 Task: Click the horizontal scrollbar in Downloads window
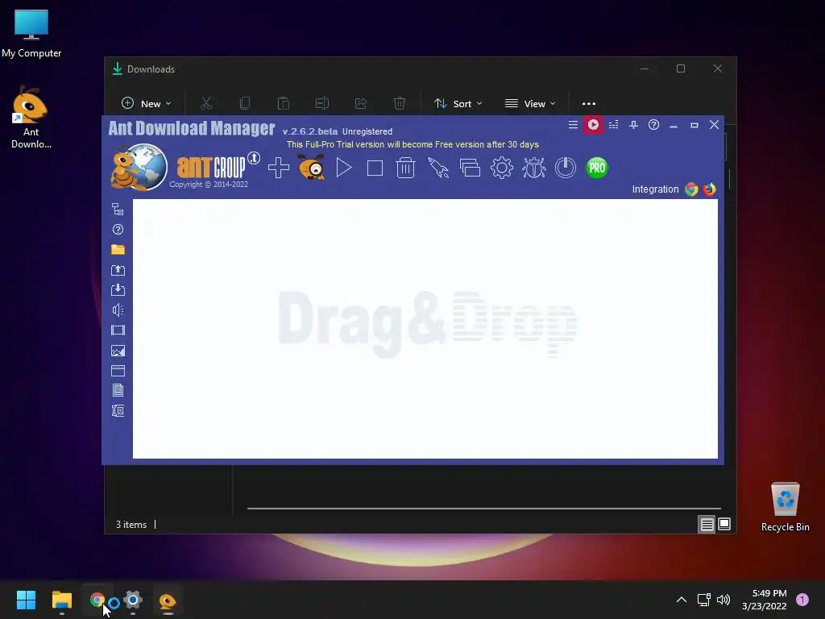(x=483, y=509)
